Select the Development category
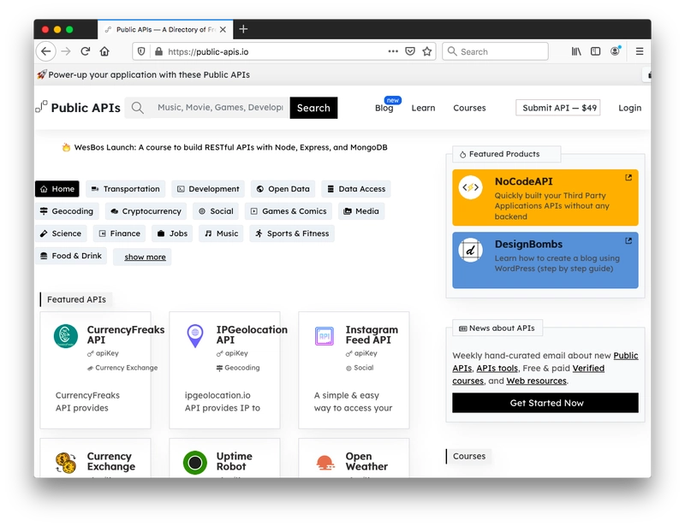This screenshot has width=685, height=526. pyautogui.click(x=208, y=189)
